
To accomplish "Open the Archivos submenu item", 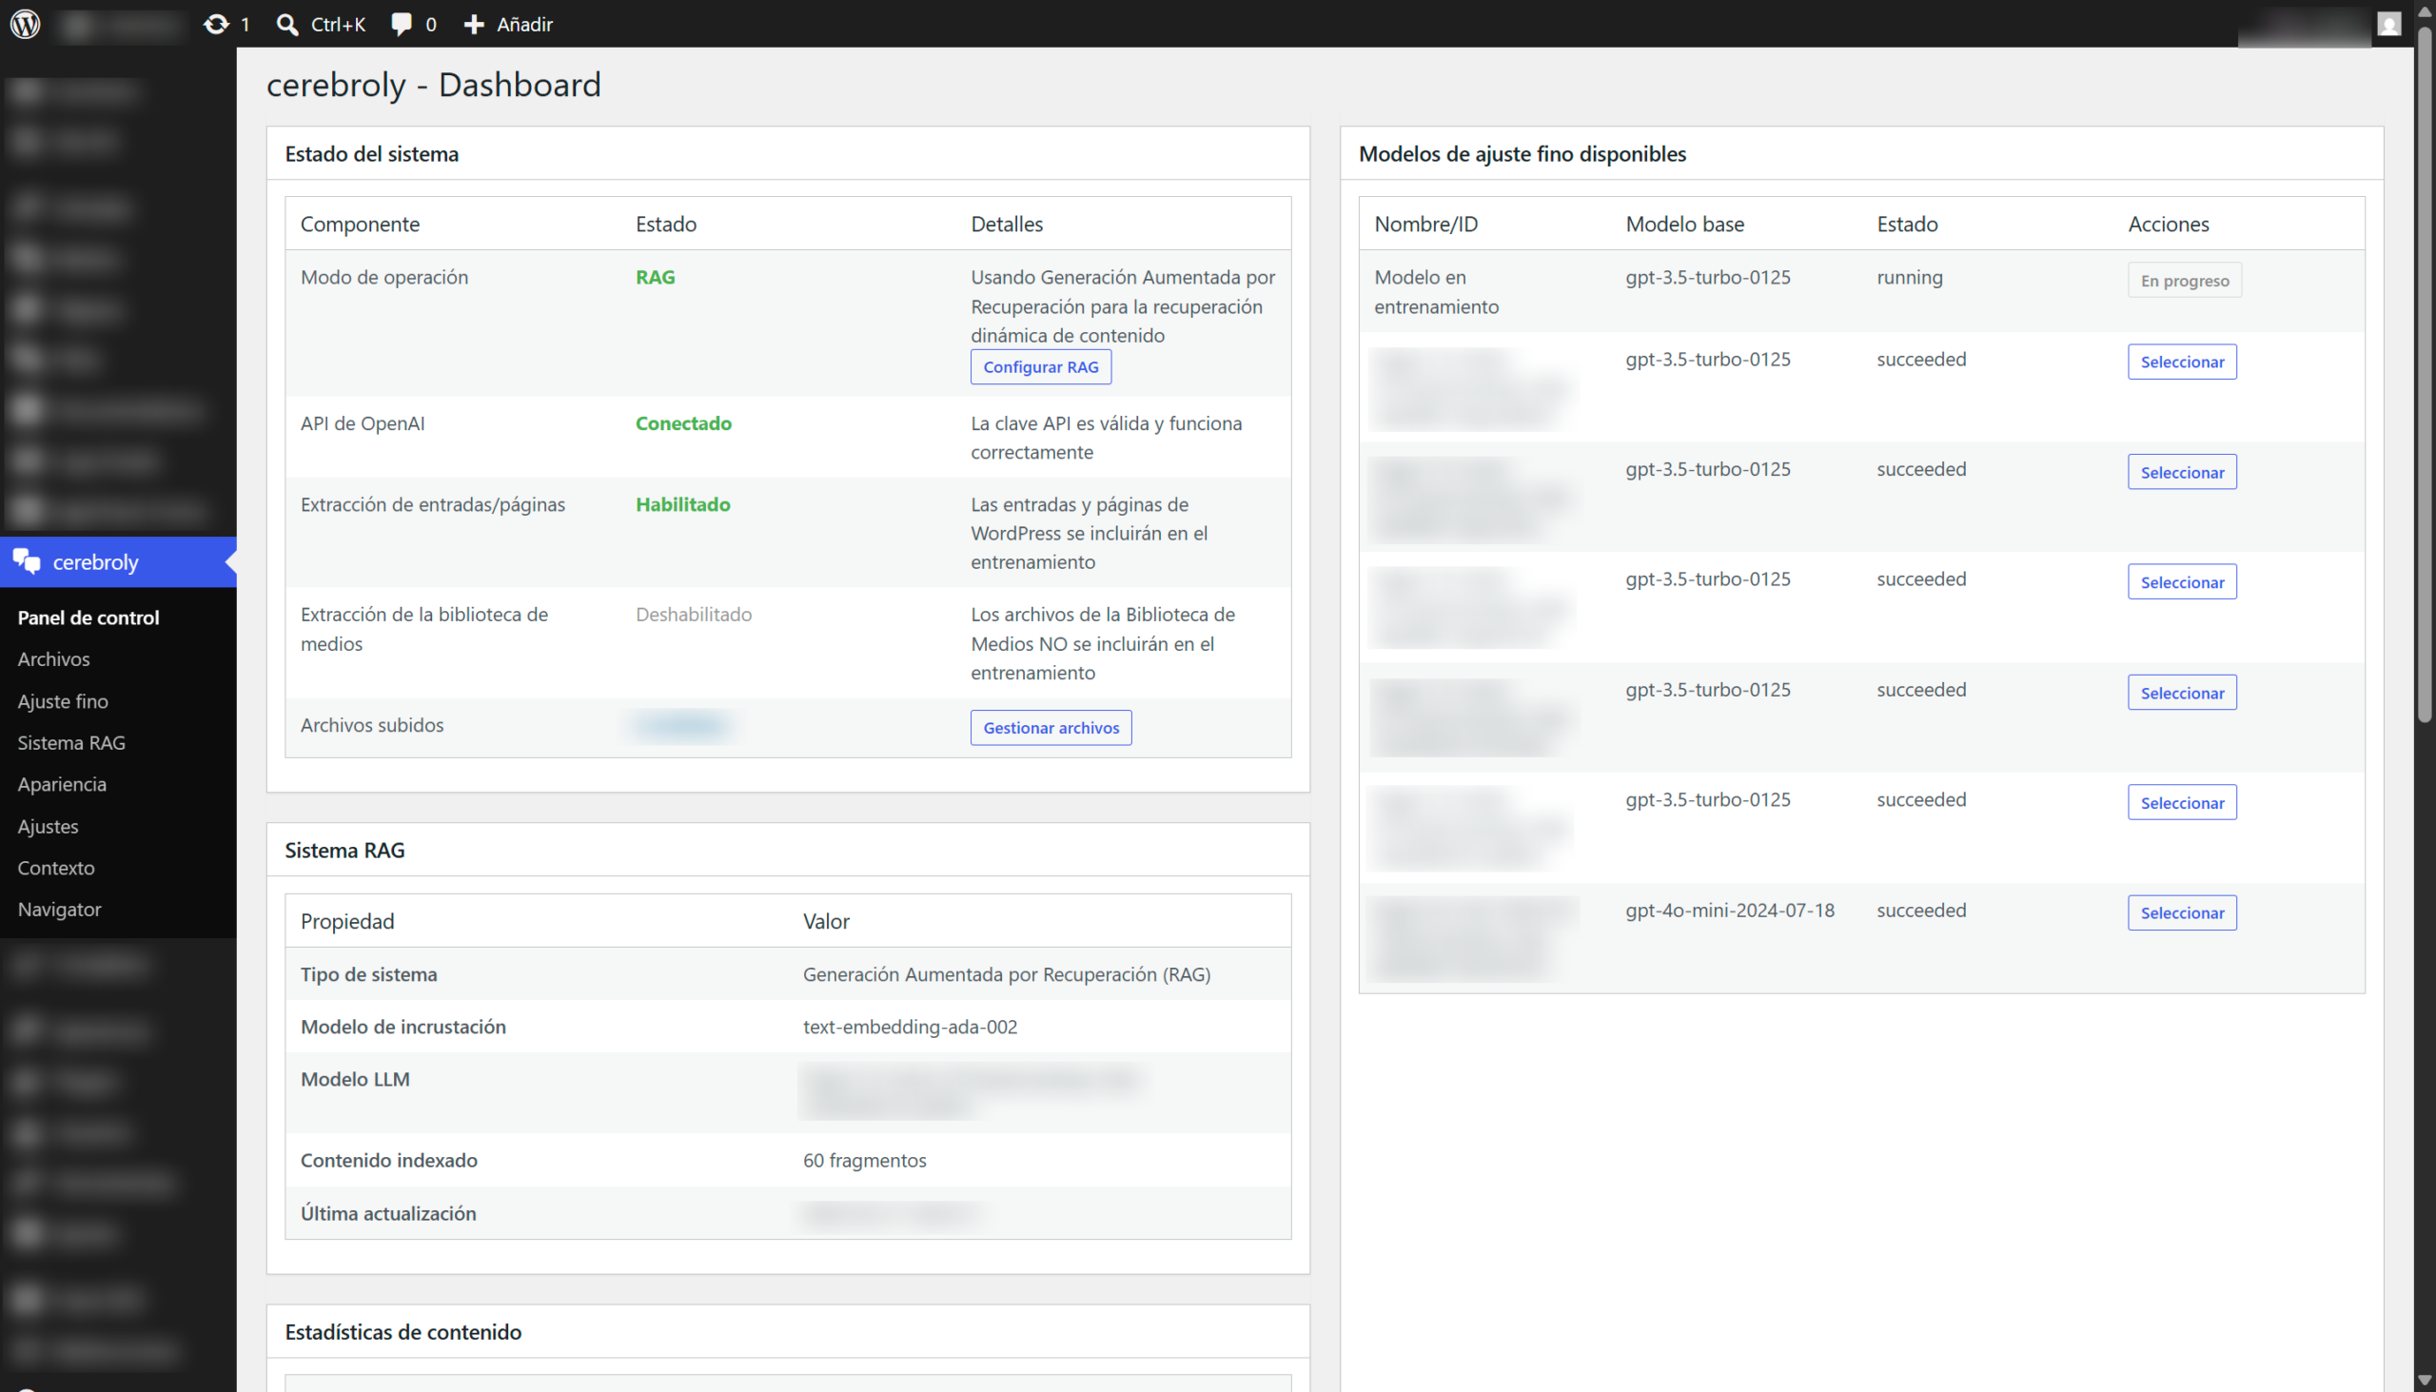I will (x=53, y=658).
